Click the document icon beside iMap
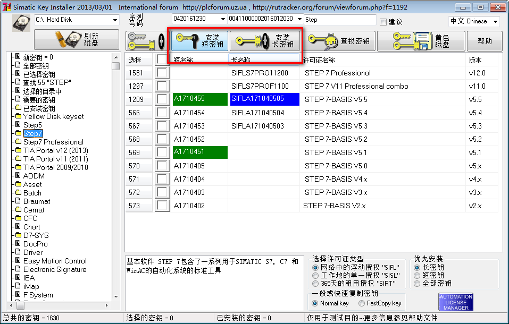509x324 pixels. [x=18, y=286]
